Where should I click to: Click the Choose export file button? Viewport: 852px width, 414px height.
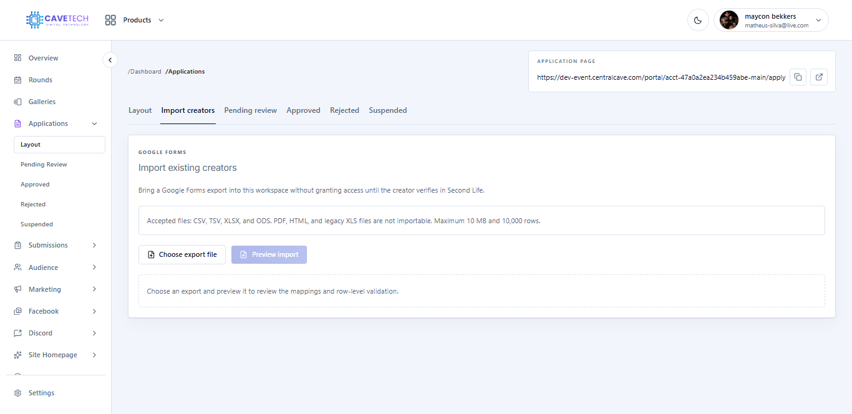182,254
